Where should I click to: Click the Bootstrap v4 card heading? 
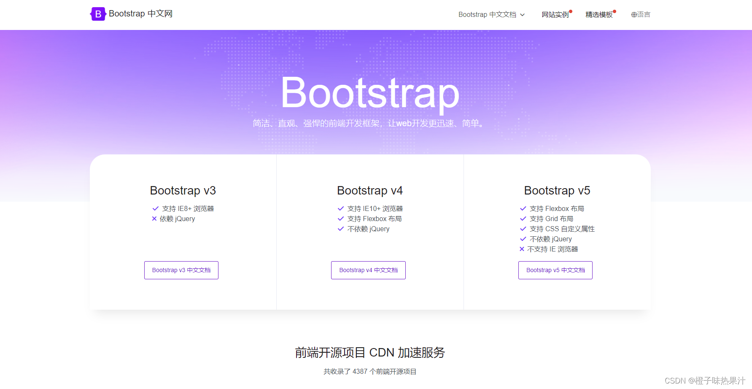click(370, 191)
